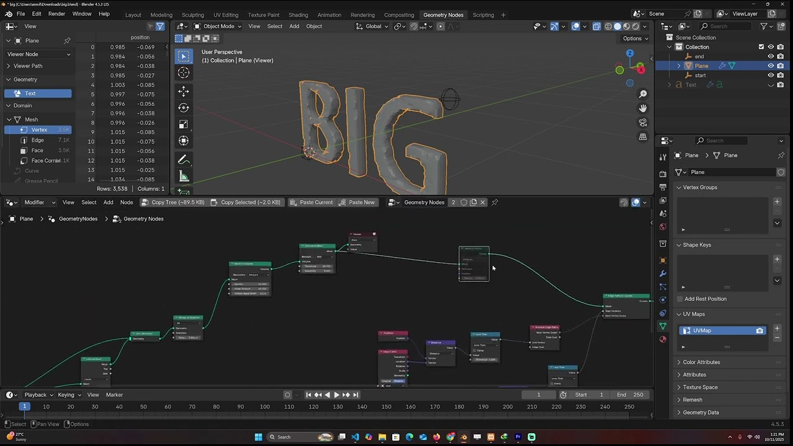This screenshot has height=446, width=793.
Task: Select the Scale tool in viewport toolbar
Action: pyautogui.click(x=183, y=125)
